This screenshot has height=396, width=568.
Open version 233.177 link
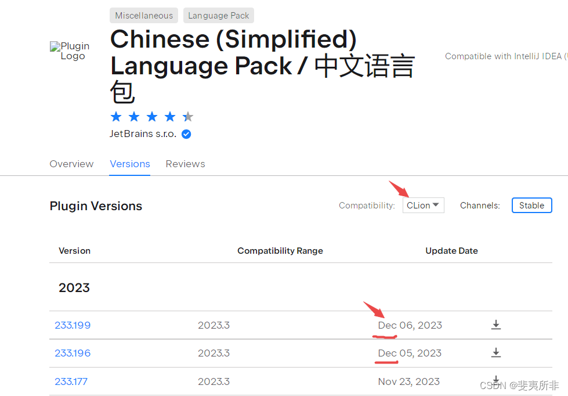71,381
